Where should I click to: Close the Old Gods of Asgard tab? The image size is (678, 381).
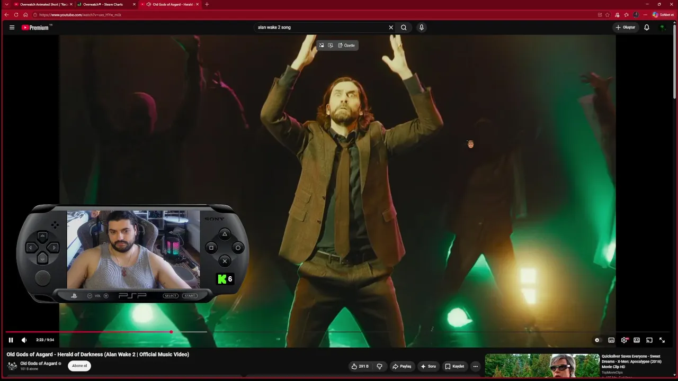click(197, 4)
